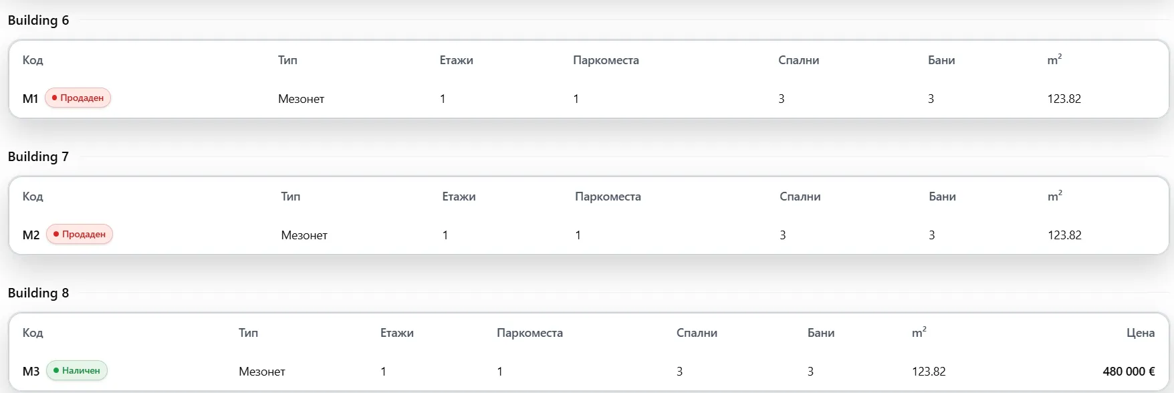Select Мезонет type in M3 row
Screen dimensions: 1174x393
pos(262,372)
